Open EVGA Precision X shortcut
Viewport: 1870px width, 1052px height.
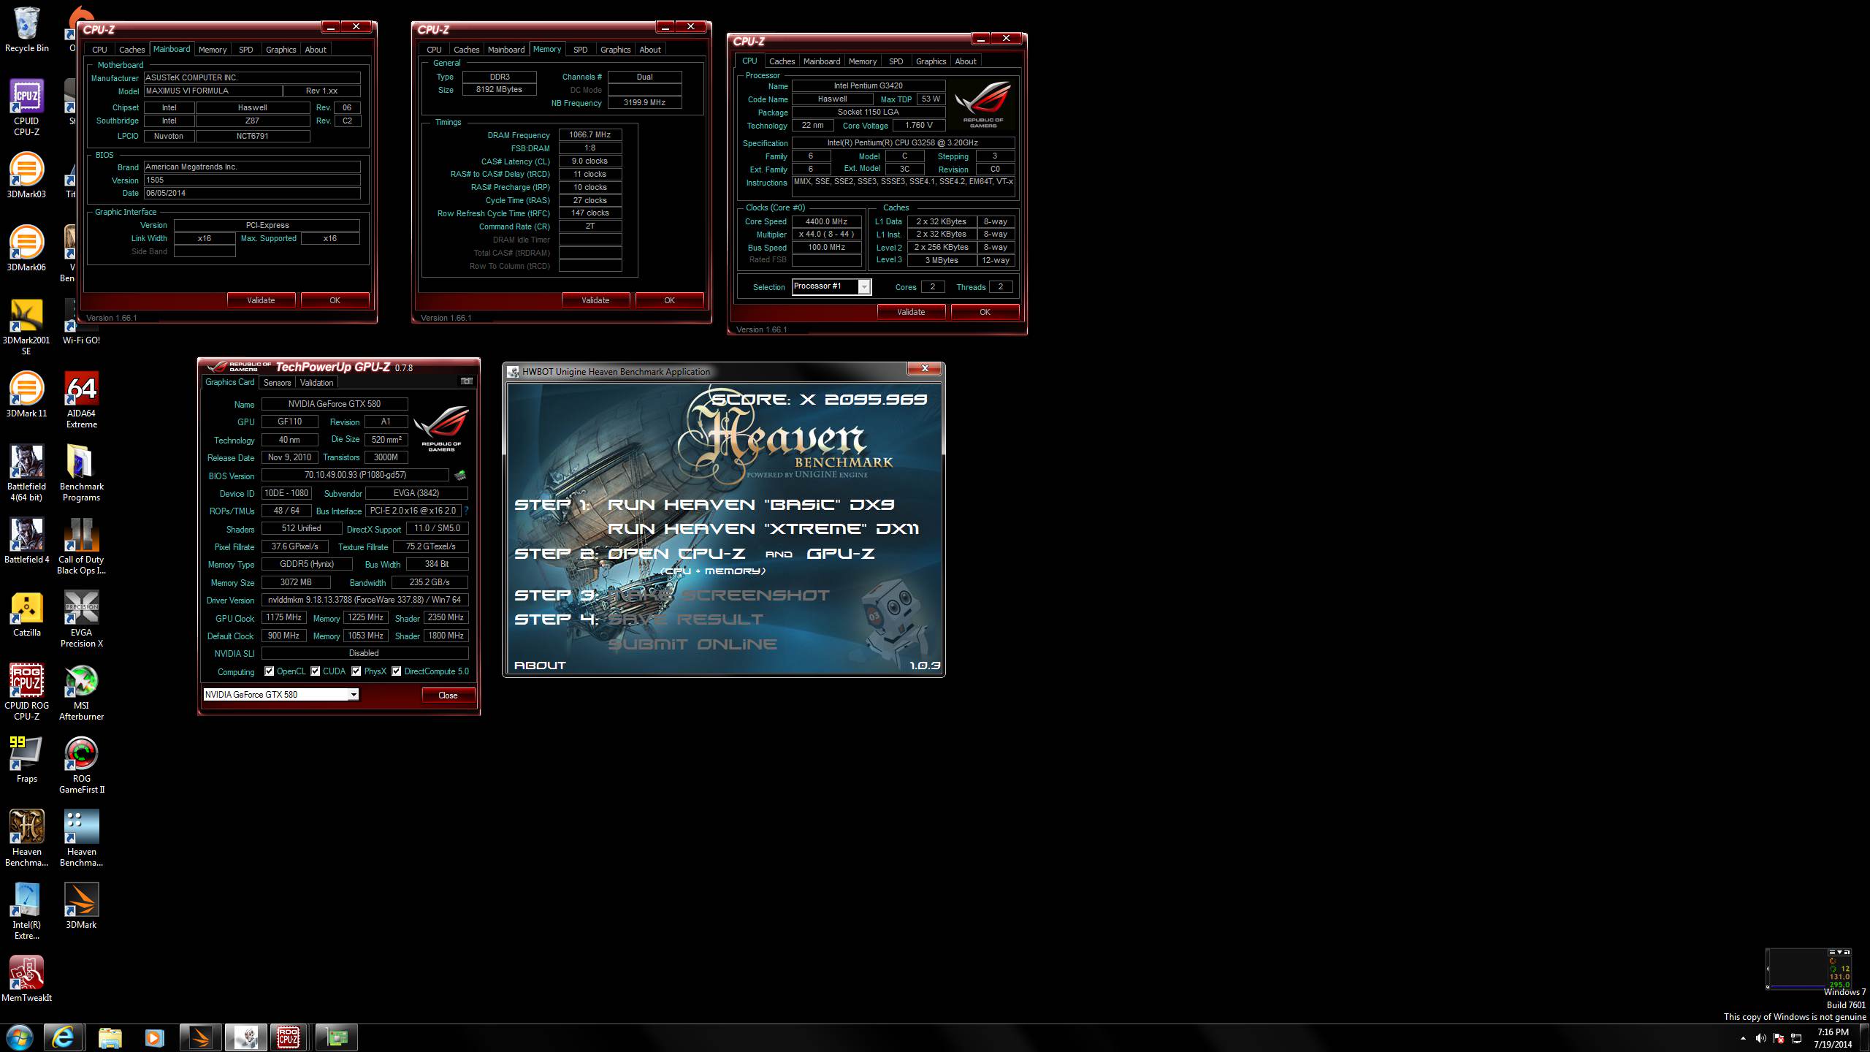pyautogui.click(x=82, y=619)
